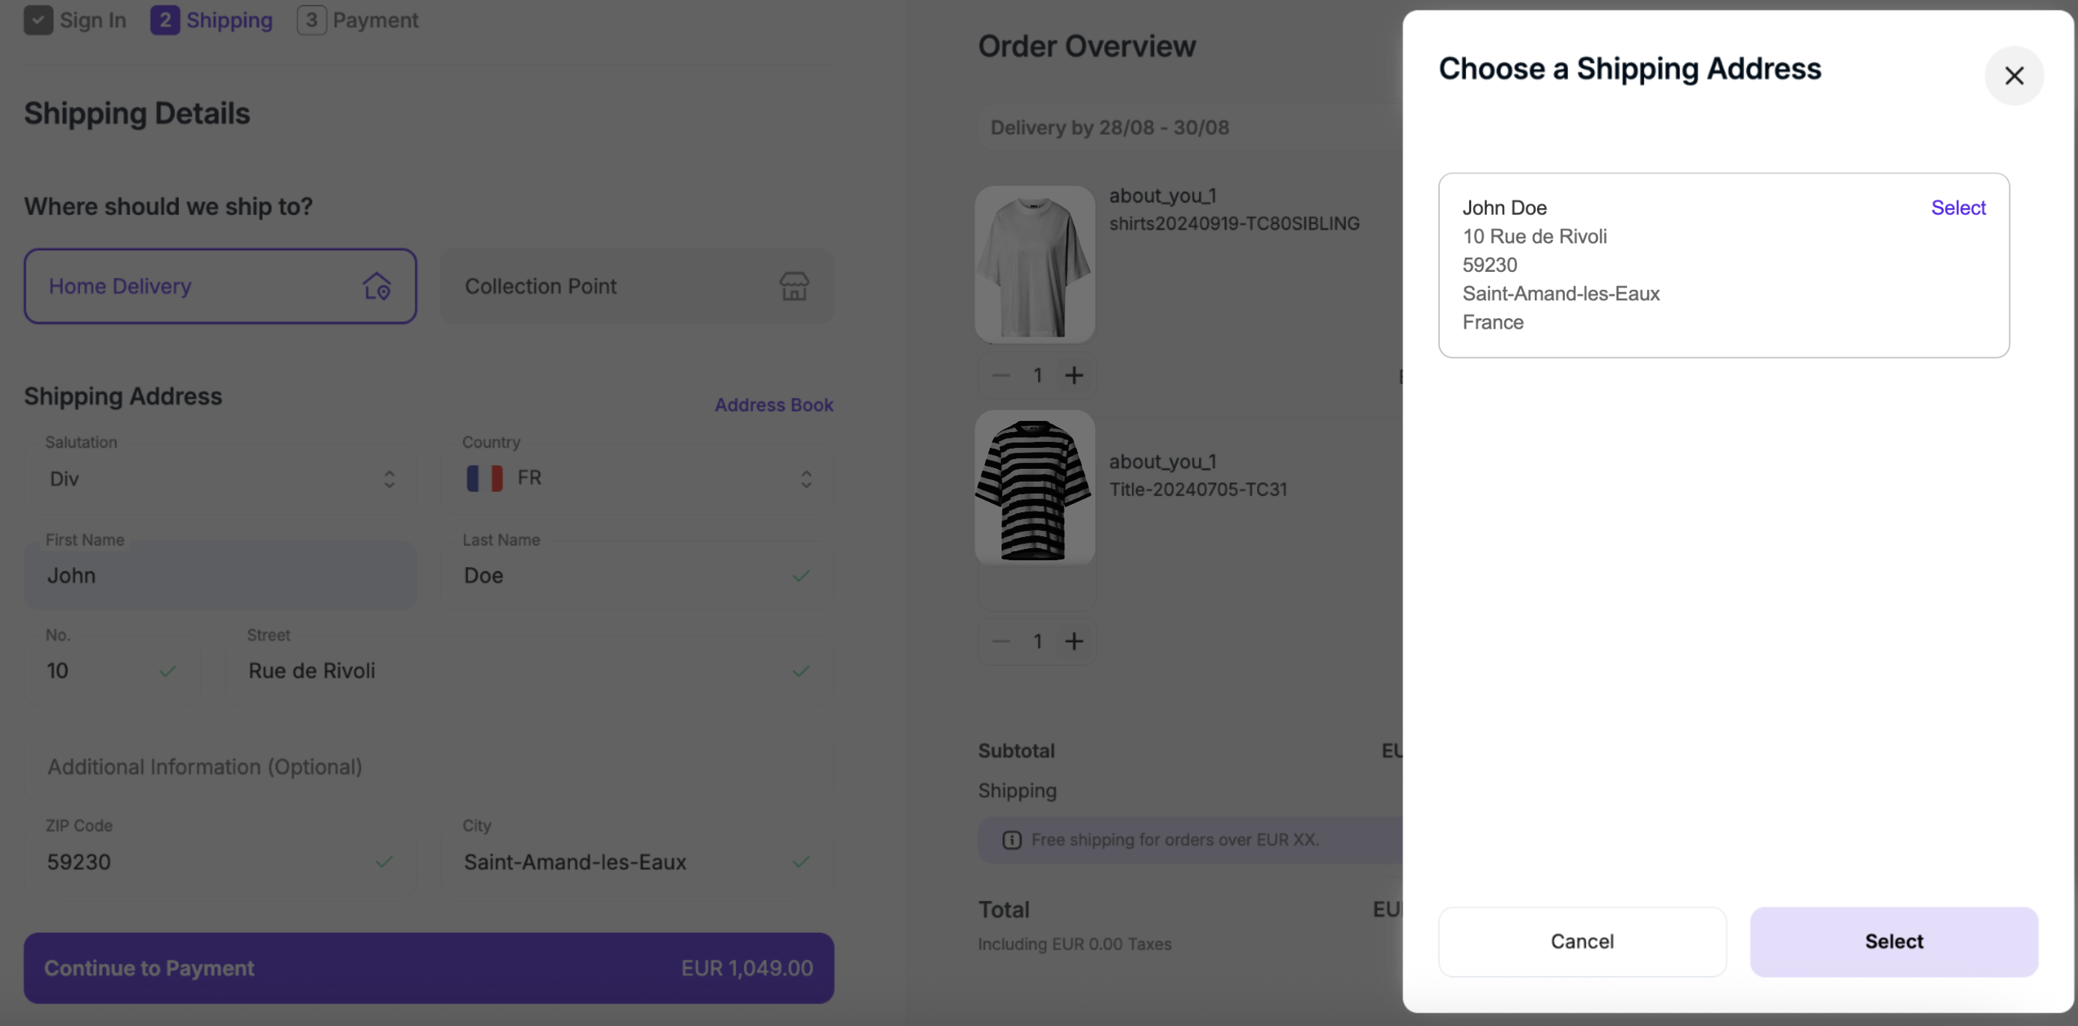Open the Salutation dropdown

[x=219, y=479]
